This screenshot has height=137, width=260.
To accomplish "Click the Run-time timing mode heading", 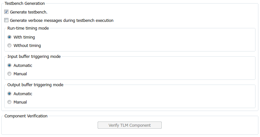I will coord(28,28).
